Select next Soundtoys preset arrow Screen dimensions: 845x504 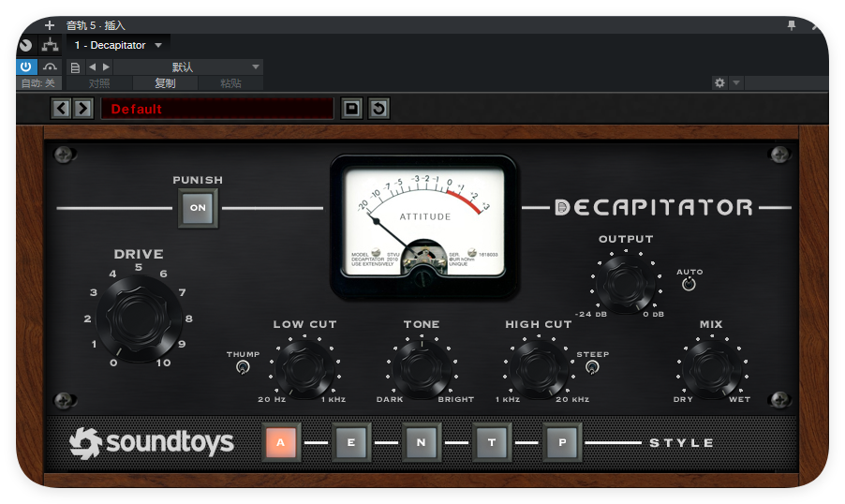point(83,109)
